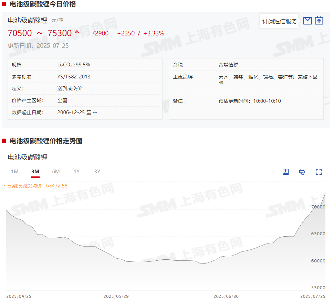Click the 2025/05/29 date label on chart axis
The height and width of the screenshot is (303, 333).
coord(116,296)
